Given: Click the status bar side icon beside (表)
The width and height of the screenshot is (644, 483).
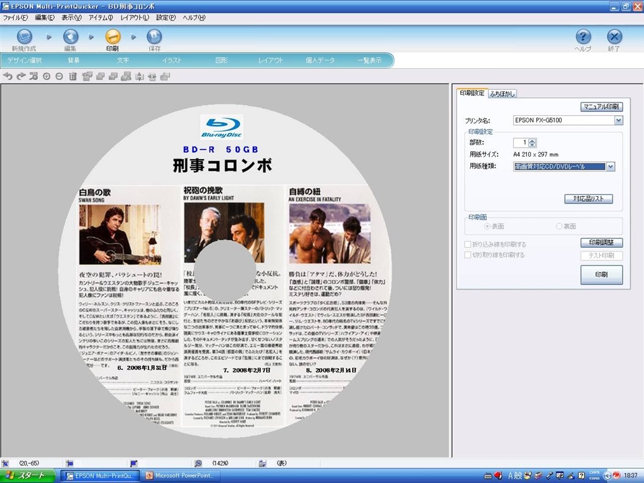Looking at the screenshot, I should click(x=262, y=464).
